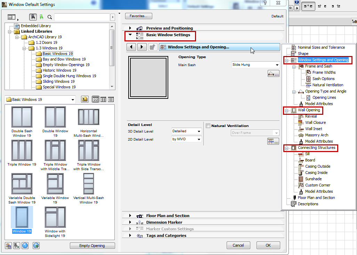The width and height of the screenshot is (357, 255).
Task: Expand the Preview and Positioning panel
Action: [130, 28]
